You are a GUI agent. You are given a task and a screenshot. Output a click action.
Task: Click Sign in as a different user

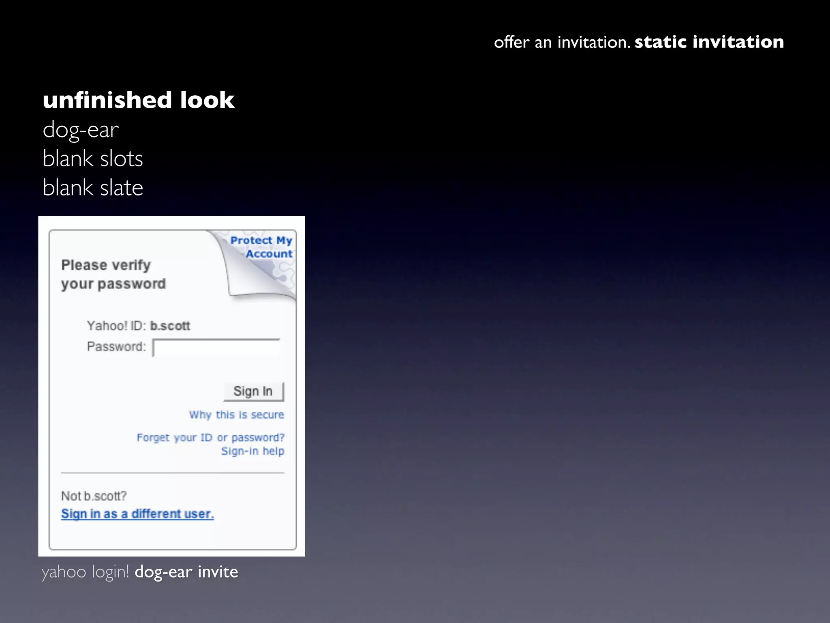pyautogui.click(x=137, y=514)
